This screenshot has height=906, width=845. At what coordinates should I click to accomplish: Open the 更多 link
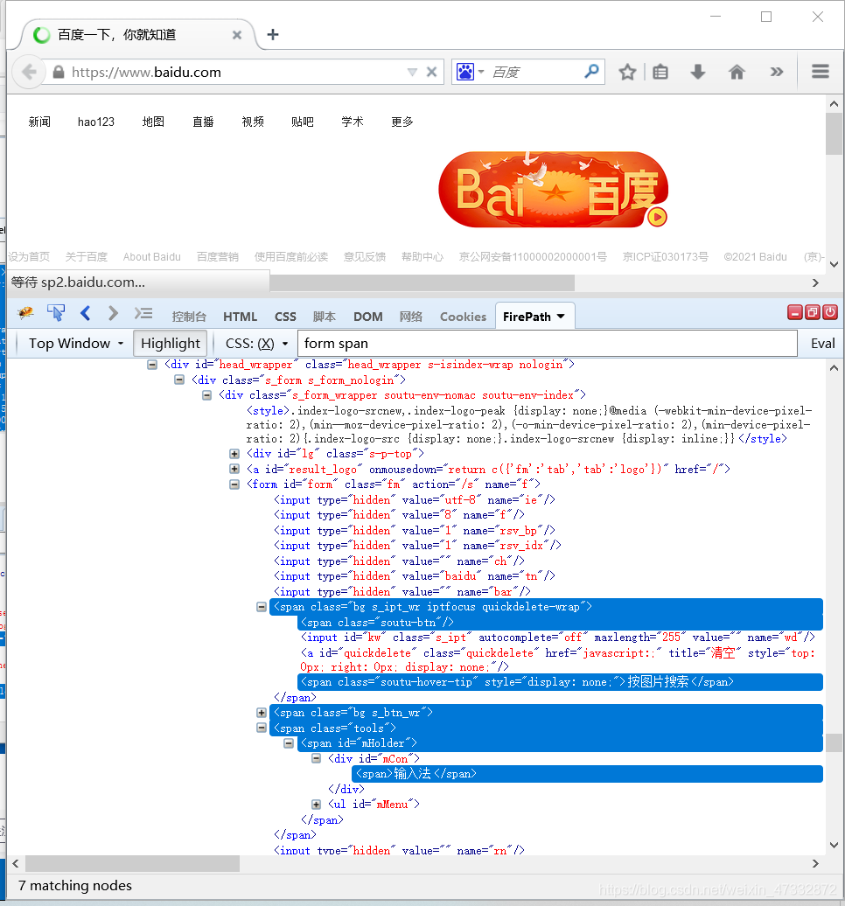(402, 122)
